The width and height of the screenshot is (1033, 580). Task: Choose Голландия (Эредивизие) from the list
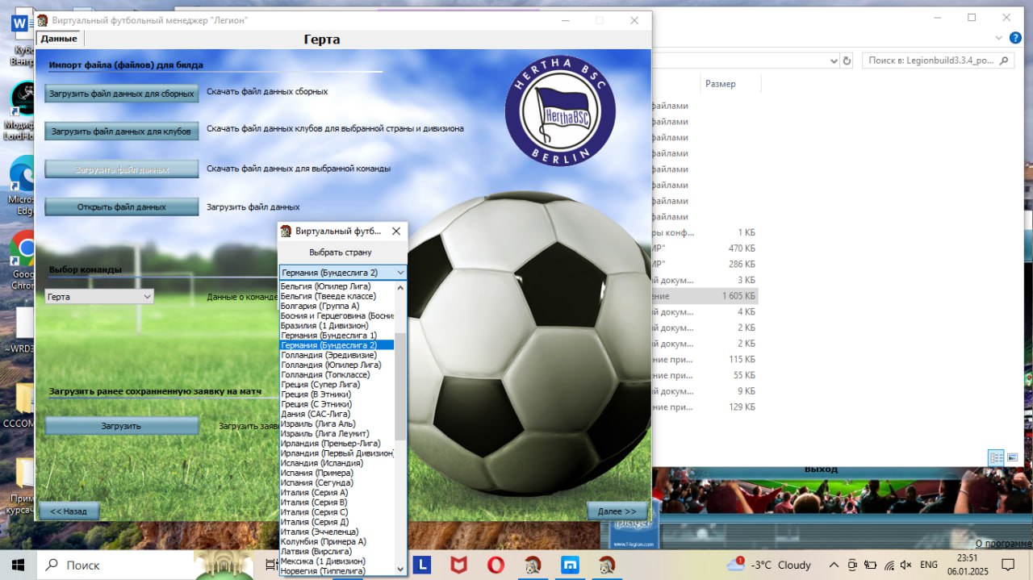click(x=337, y=355)
